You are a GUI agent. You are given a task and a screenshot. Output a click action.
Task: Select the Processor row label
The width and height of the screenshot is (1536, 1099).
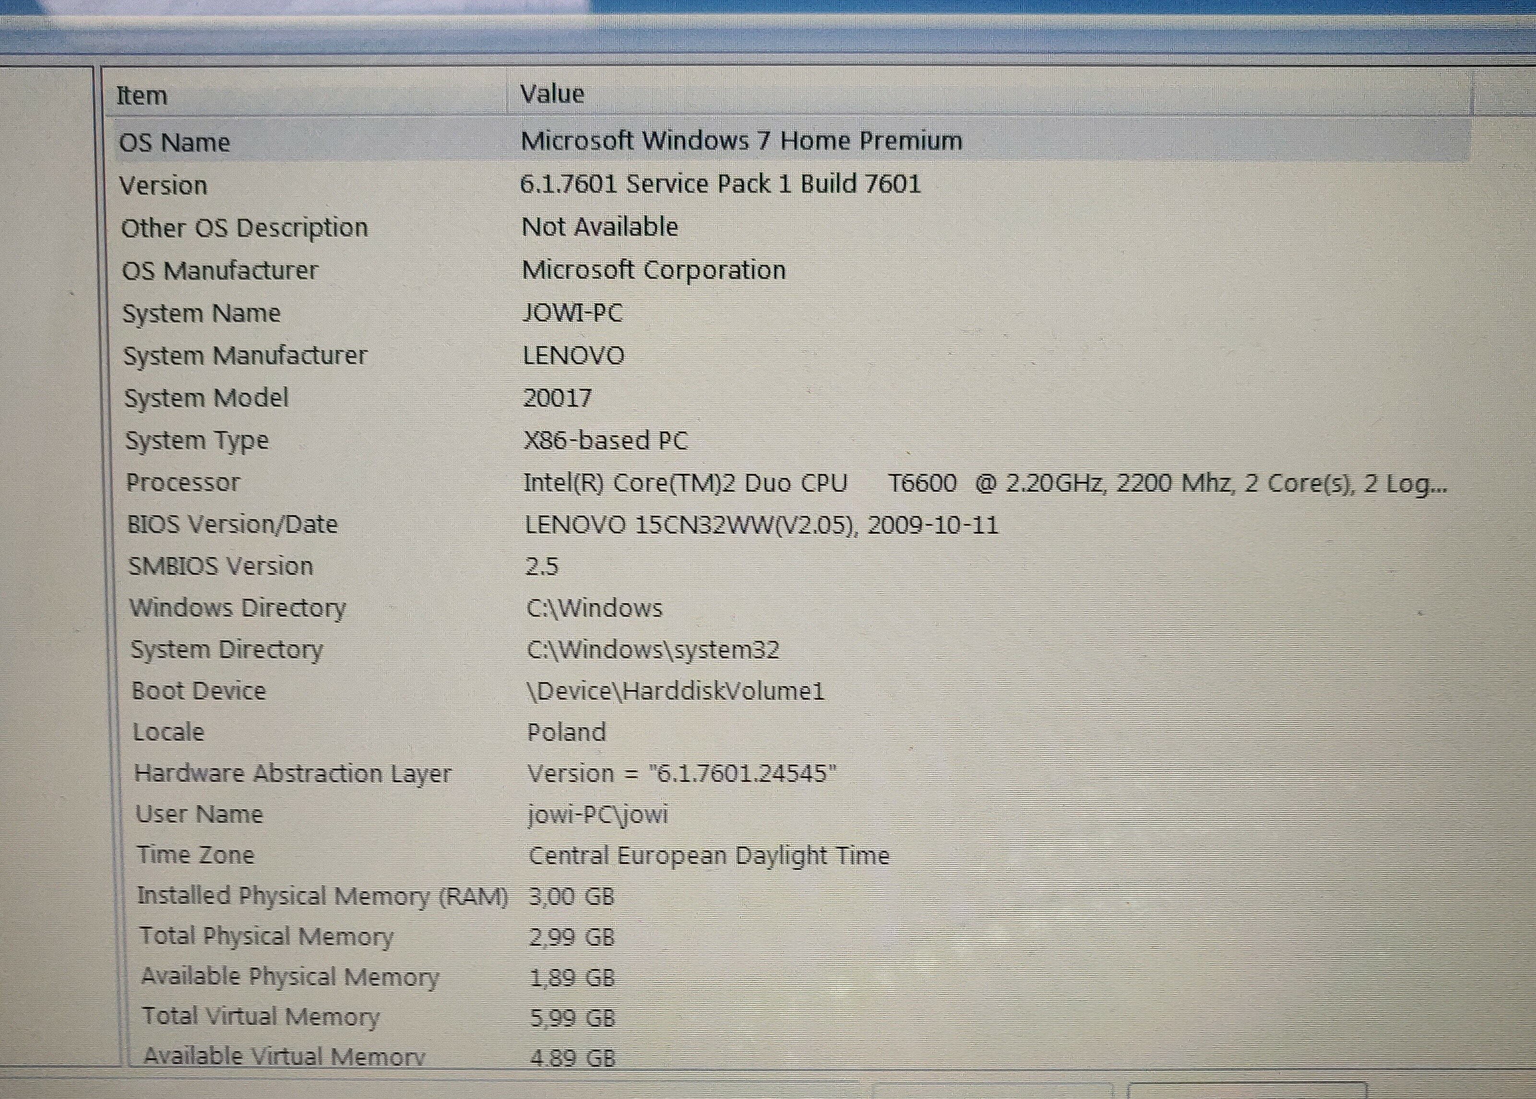pyautogui.click(x=183, y=482)
